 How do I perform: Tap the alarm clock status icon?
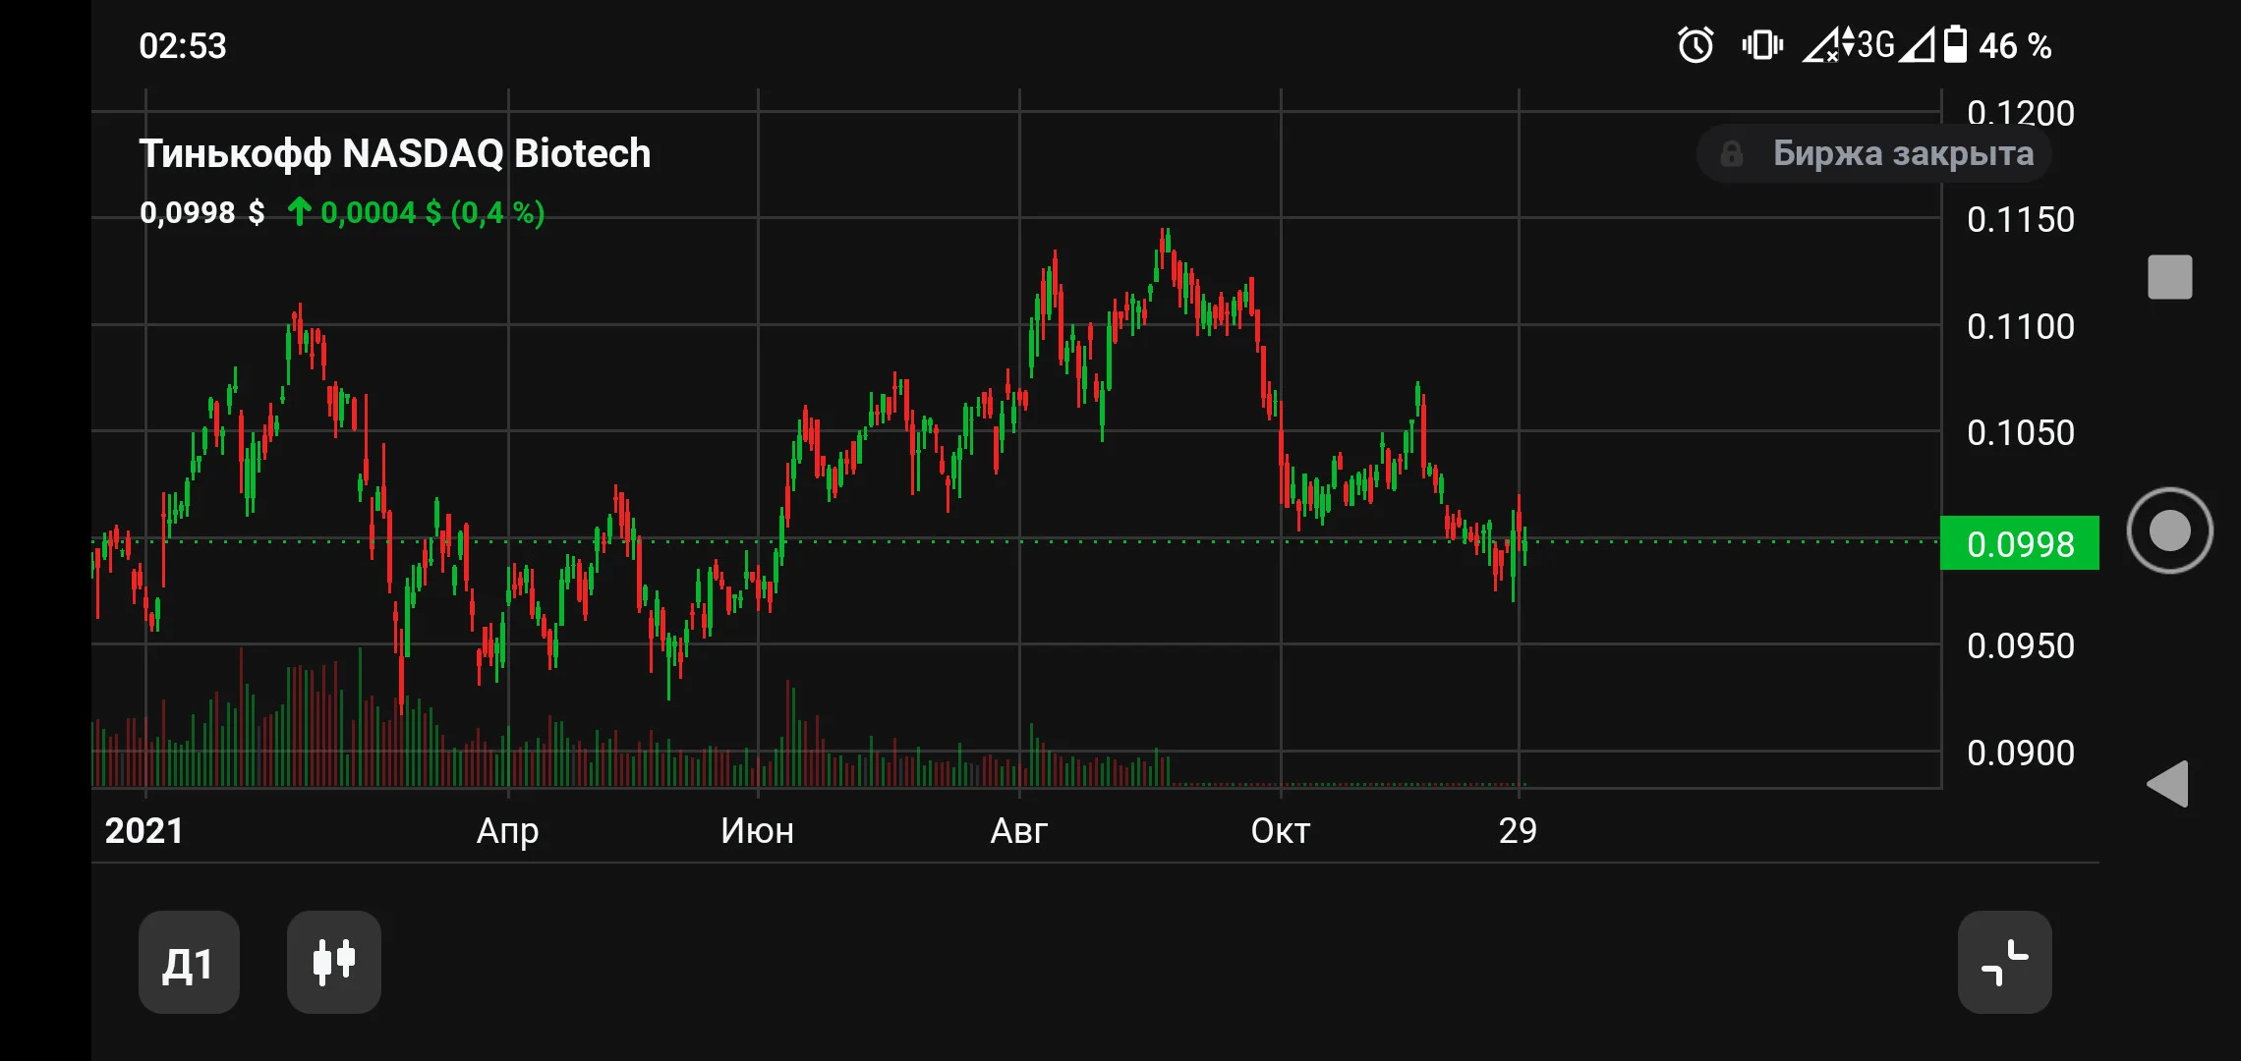[1695, 45]
